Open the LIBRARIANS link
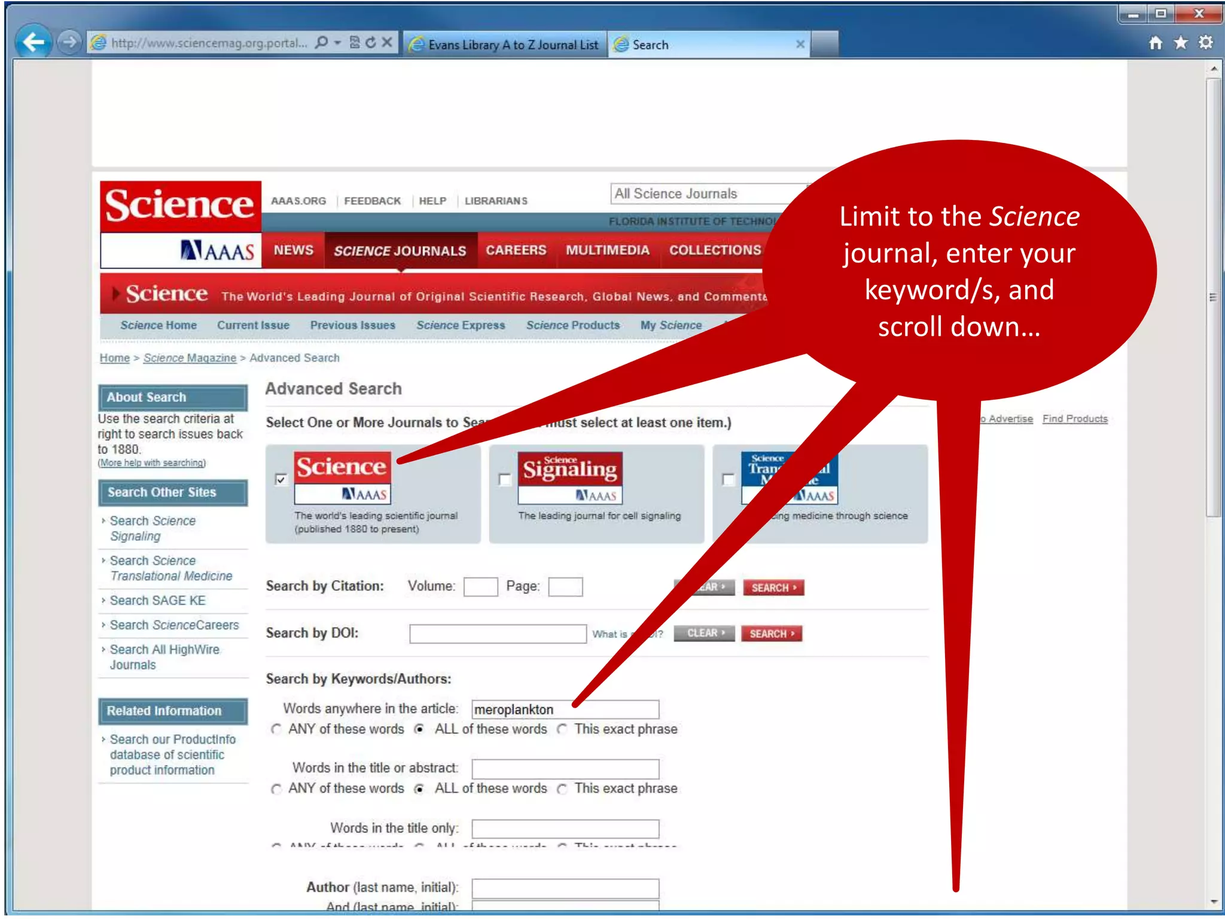The image size is (1225, 919). click(496, 201)
